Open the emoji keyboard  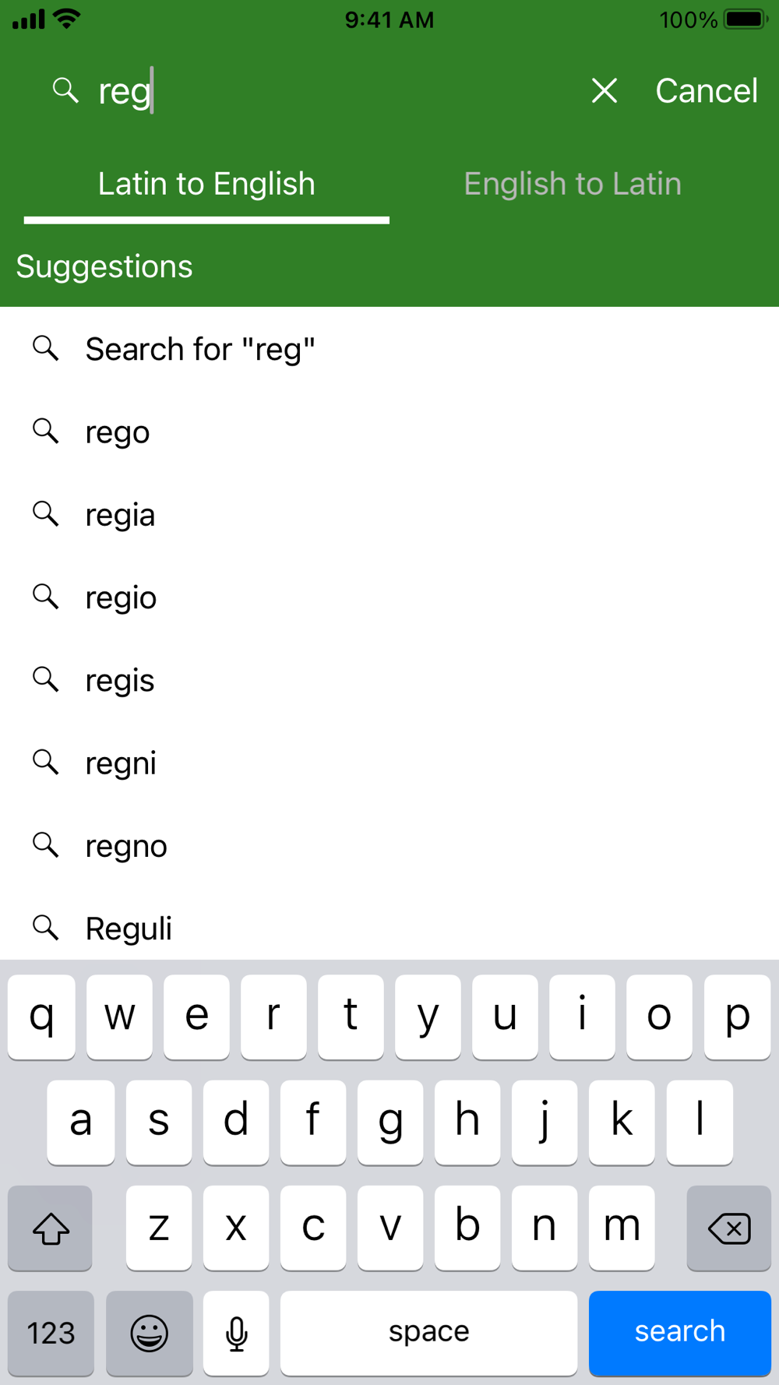[149, 1333]
